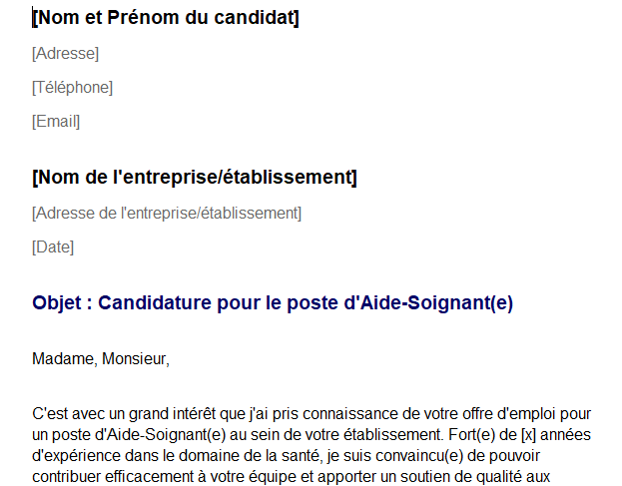This screenshot has width=622, height=486.
Task: Click the blue Objet : Candidature subject line
Action: (x=273, y=303)
